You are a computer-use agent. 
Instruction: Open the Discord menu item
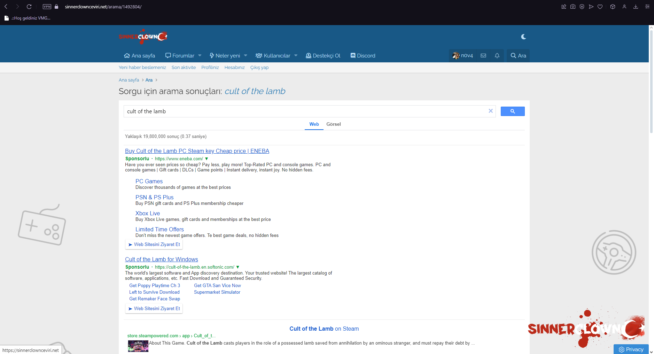pos(363,56)
